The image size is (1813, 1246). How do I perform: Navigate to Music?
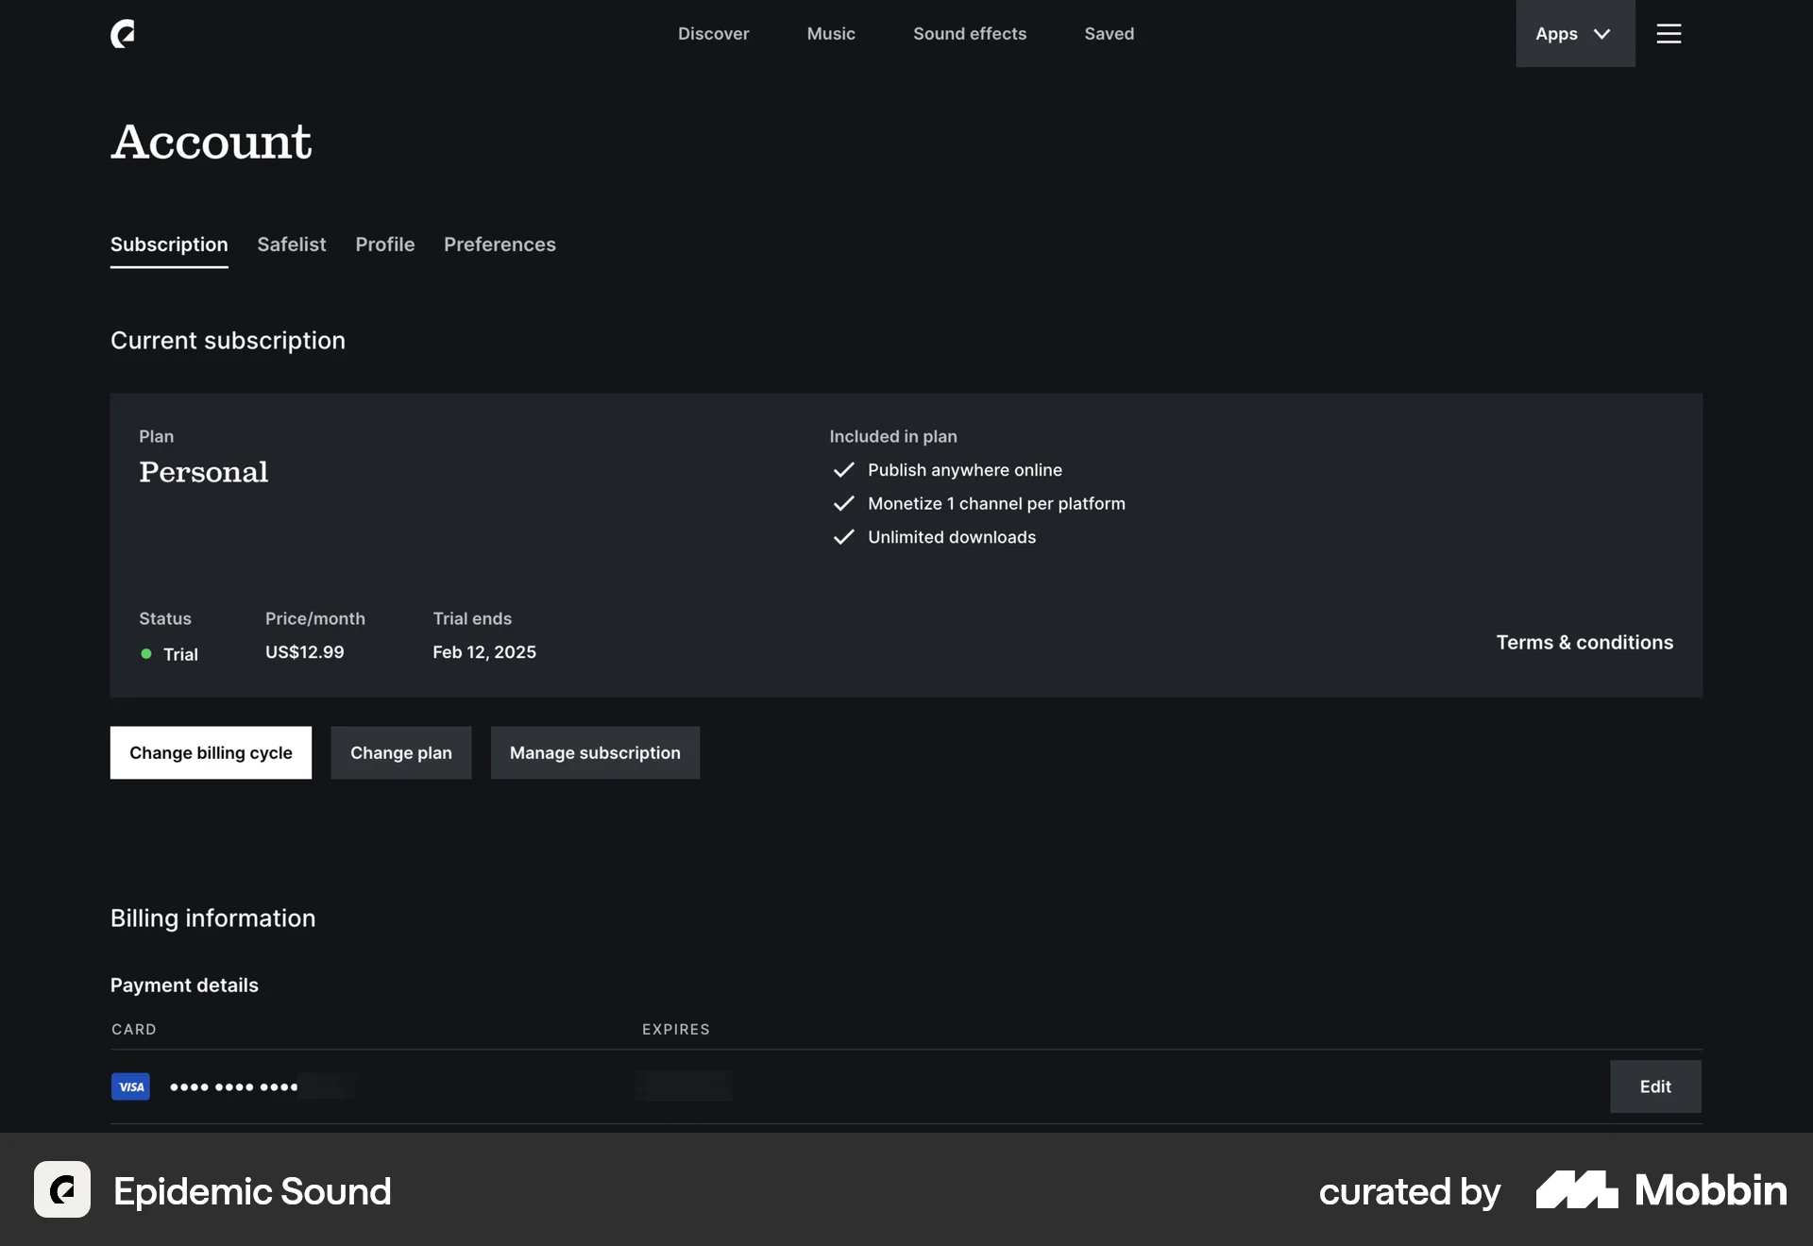[831, 34]
